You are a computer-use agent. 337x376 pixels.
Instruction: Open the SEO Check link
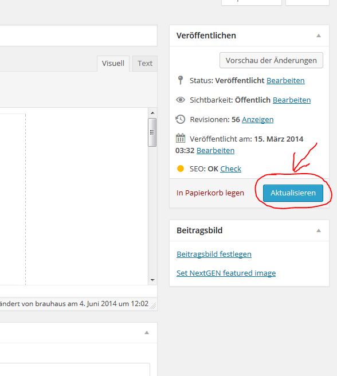[x=230, y=169]
